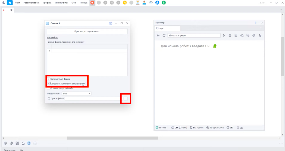Toggle 'Сохранять изменения списка в файл' checkbox
The height and width of the screenshot is (151, 285).
pos(49,84)
